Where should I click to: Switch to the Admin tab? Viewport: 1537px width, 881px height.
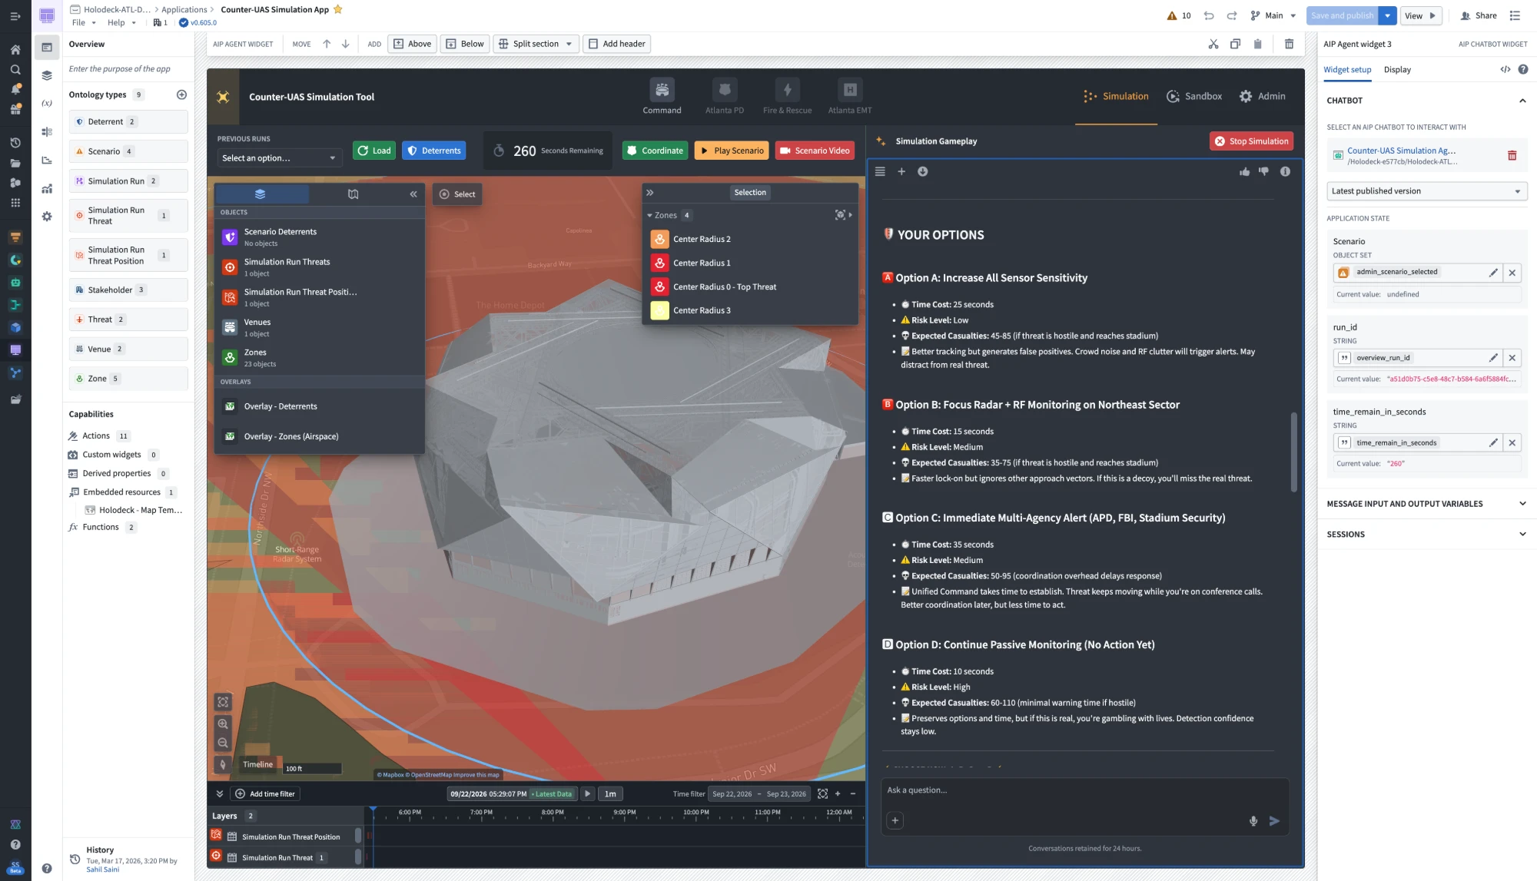pos(1262,97)
